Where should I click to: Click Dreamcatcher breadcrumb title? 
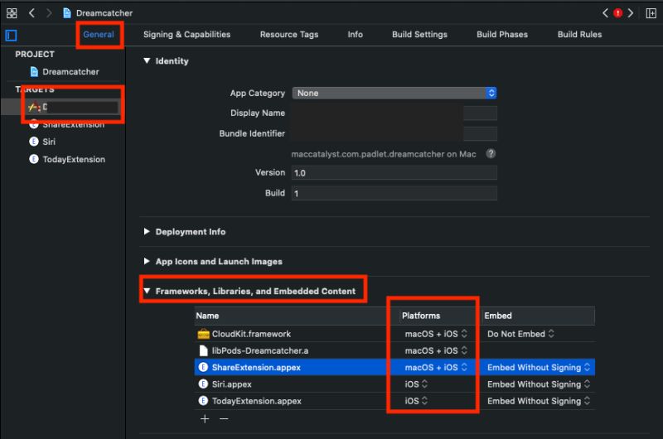click(104, 13)
